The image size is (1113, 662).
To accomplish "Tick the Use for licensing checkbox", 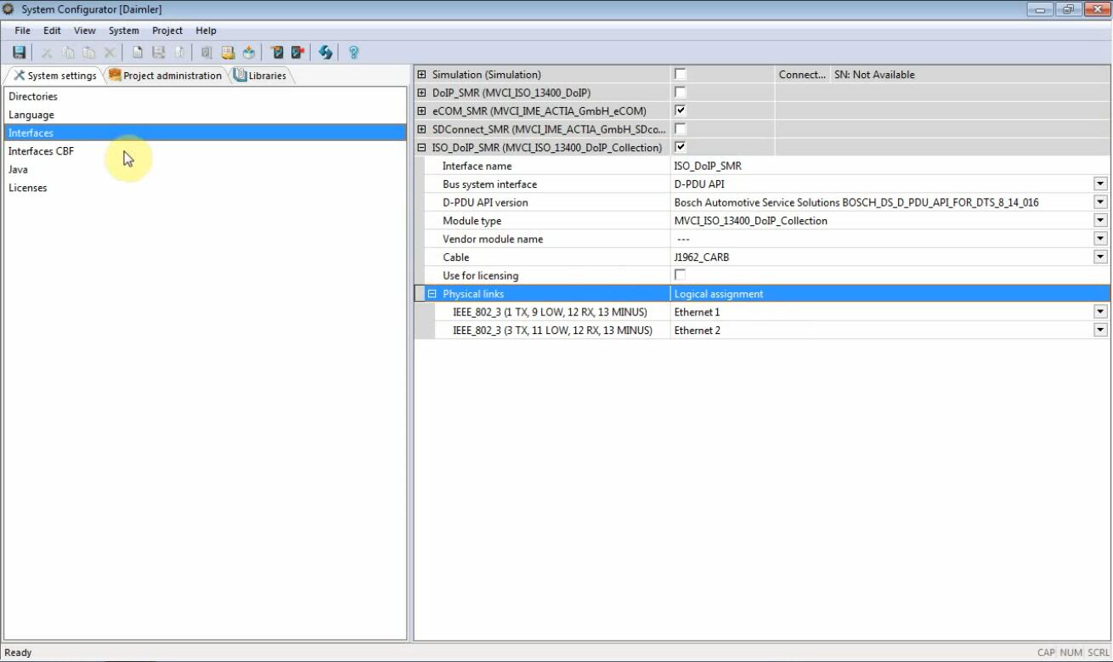I will 680,275.
